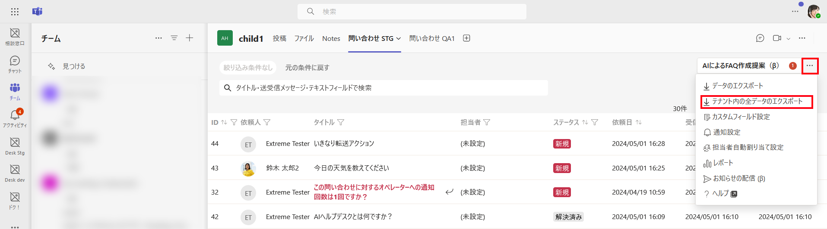Open ticket この問い合わせに対するオペレーターへの通知
Image resolution: width=827 pixels, height=229 pixels.
374,192
